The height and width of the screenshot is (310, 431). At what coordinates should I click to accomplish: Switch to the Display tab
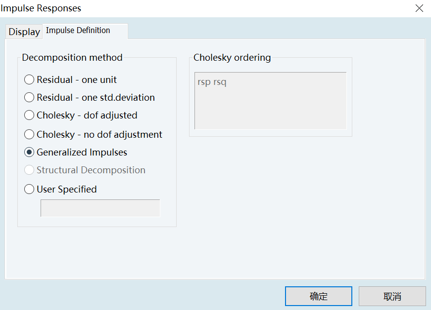click(x=24, y=32)
